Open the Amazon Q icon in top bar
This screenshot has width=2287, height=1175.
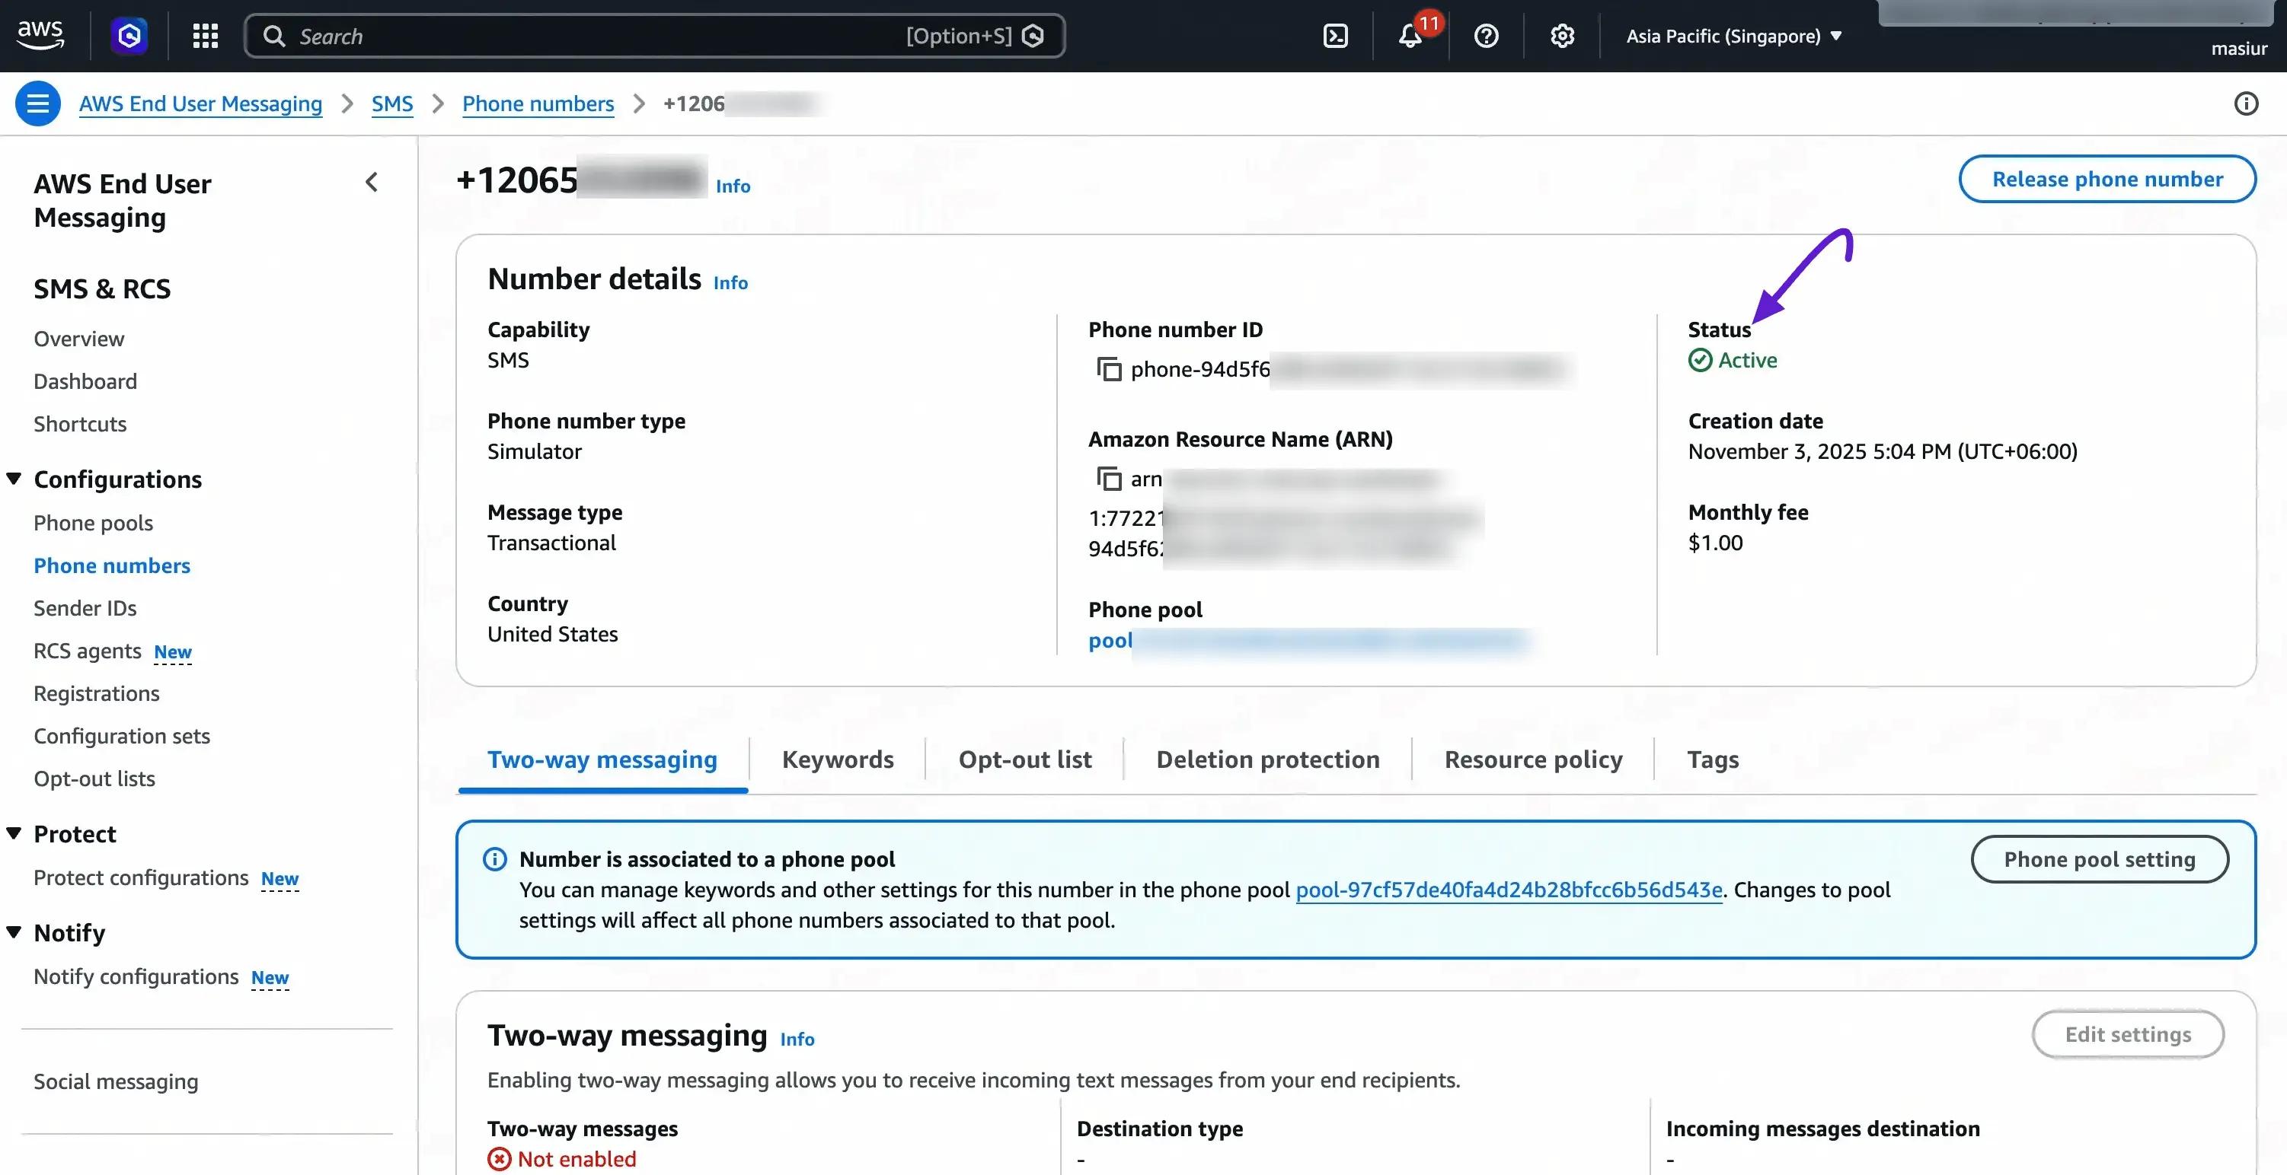129,36
